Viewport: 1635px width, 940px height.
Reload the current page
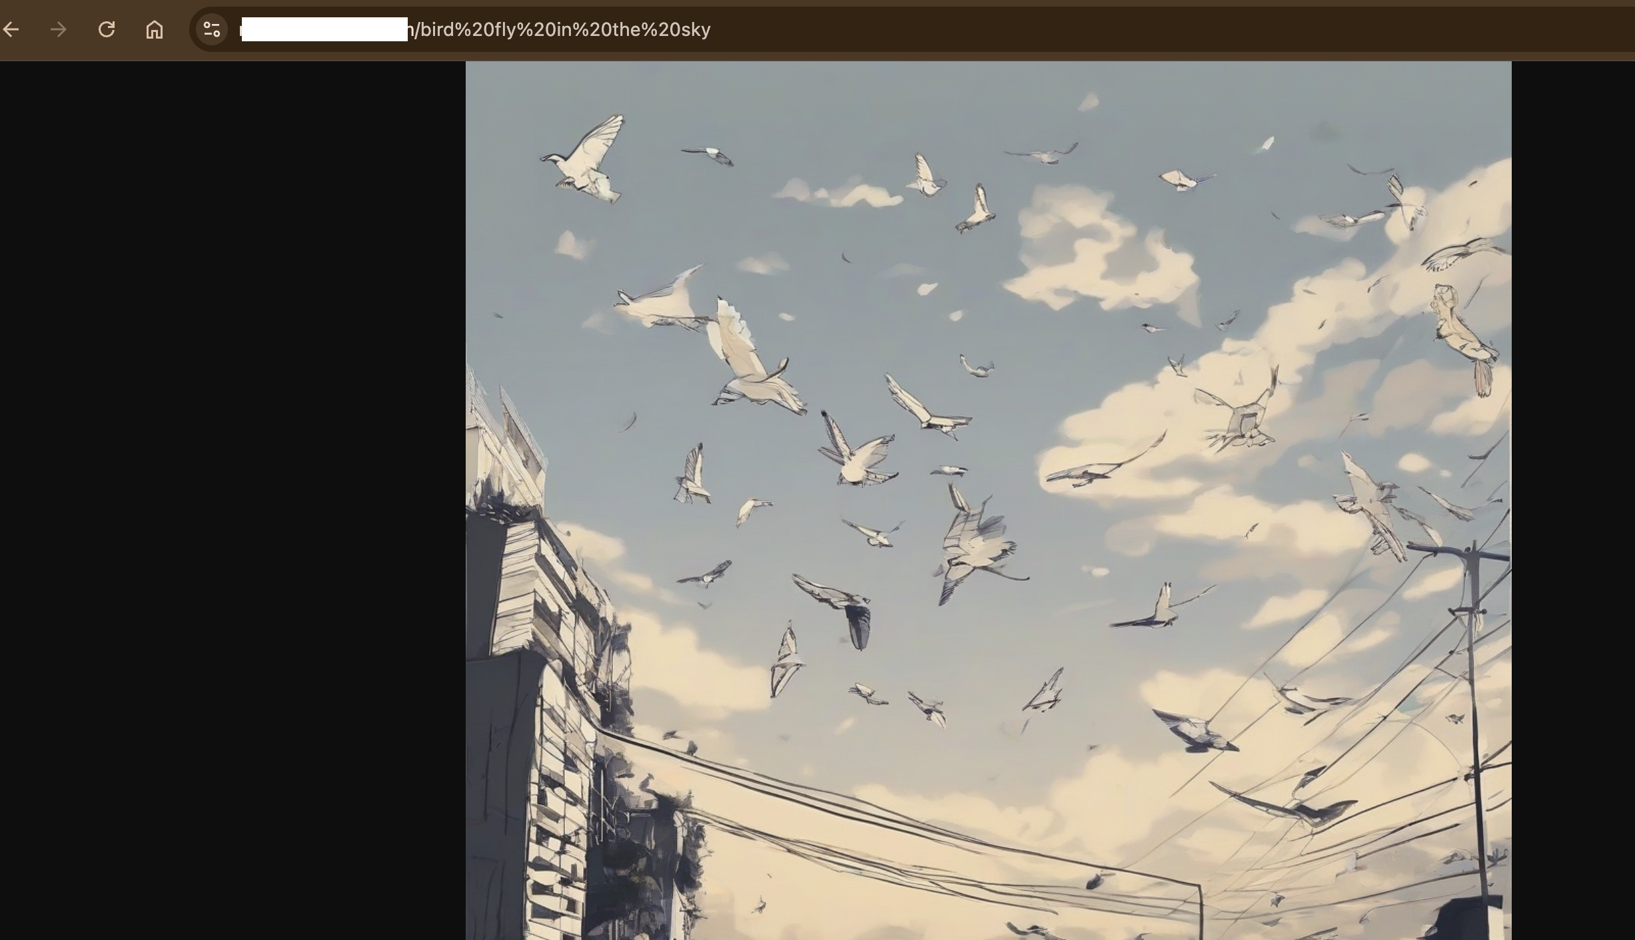click(x=107, y=29)
